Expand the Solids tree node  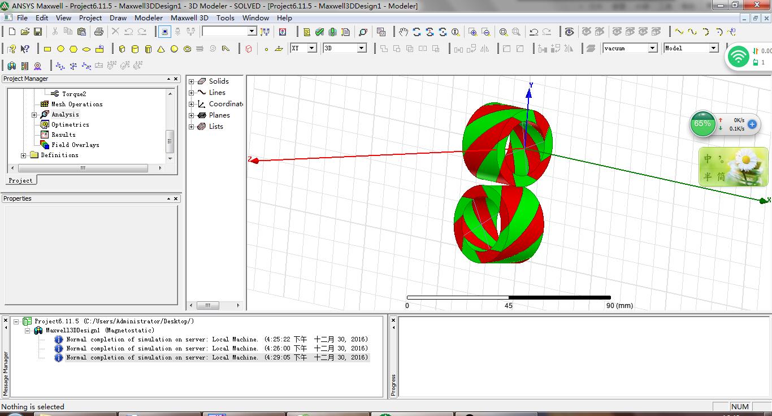[x=192, y=81]
